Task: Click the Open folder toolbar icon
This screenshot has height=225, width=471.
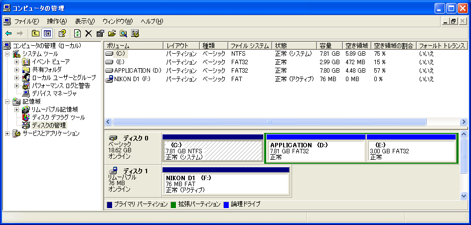Action: (x=112, y=33)
